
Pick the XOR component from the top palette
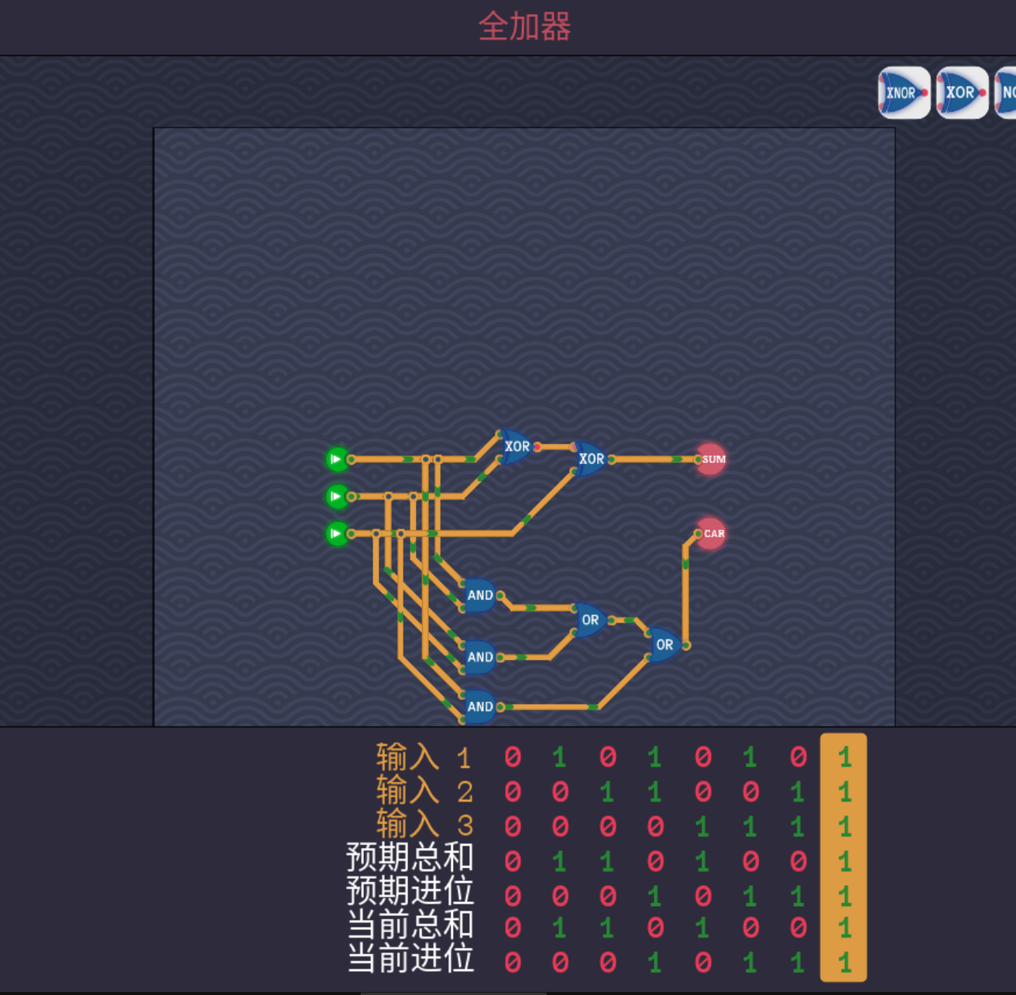tap(961, 93)
